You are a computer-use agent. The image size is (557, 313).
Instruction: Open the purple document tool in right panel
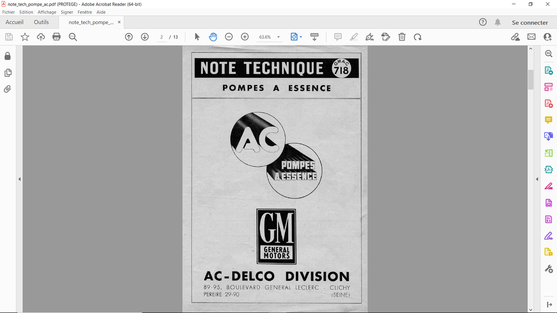click(548, 219)
